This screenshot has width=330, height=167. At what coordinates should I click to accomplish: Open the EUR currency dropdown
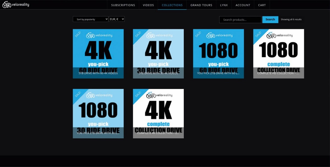[x=117, y=19]
